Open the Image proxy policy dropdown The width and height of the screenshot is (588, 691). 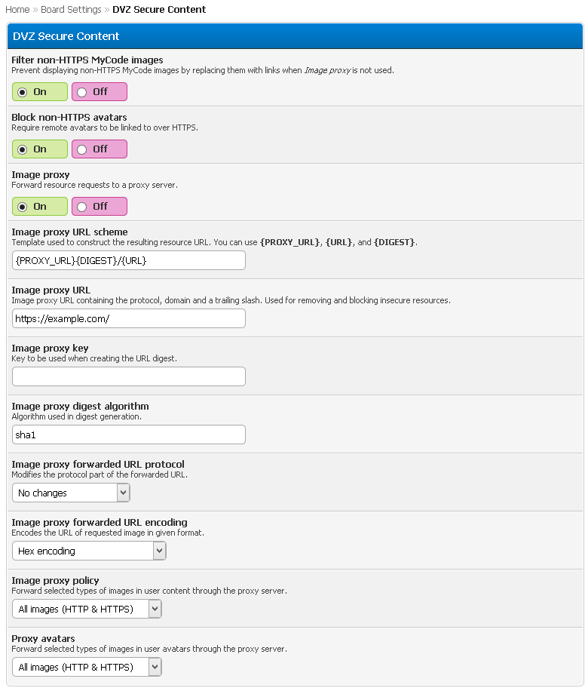click(x=87, y=610)
